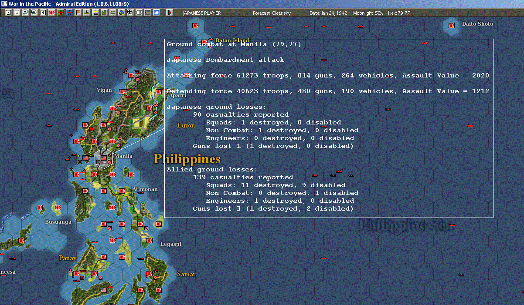Click the Manila base label
This screenshot has width=524, height=305.
tap(123, 156)
